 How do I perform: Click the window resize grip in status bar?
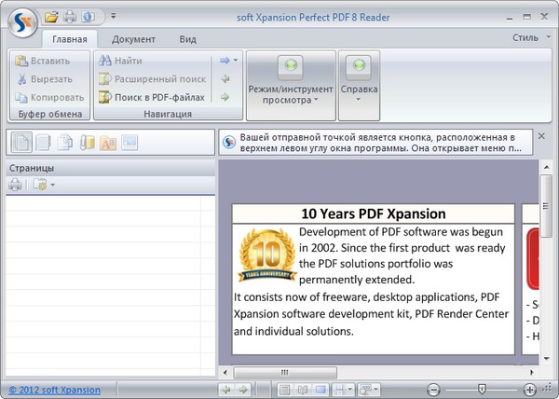click(548, 389)
